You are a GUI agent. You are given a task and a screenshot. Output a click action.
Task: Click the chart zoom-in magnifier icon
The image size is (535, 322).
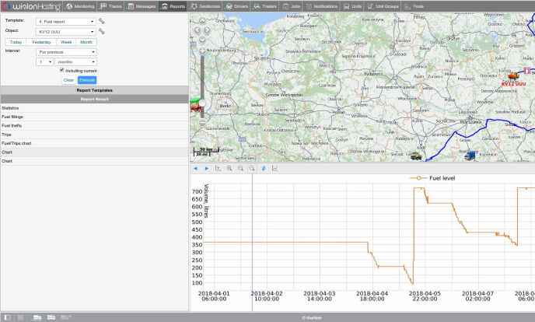[x=229, y=168]
